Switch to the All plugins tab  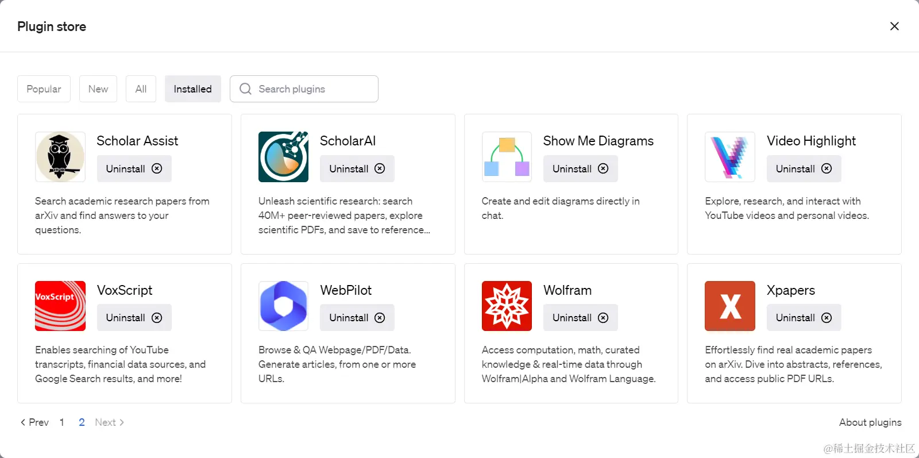tap(141, 89)
